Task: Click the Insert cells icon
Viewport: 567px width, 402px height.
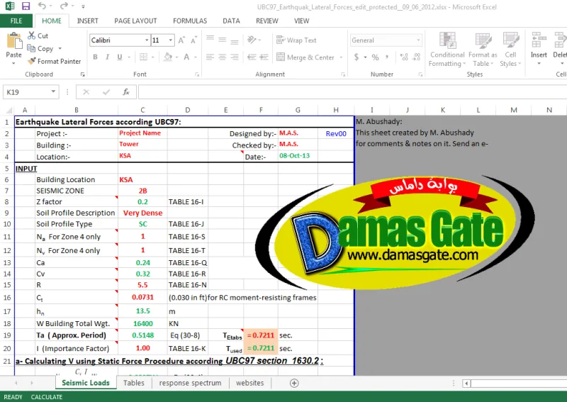Action: 539,40
